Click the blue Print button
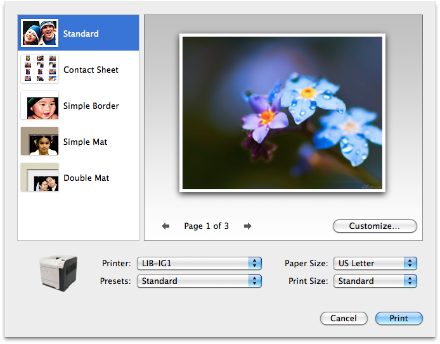This screenshot has width=440, height=344. tap(399, 318)
